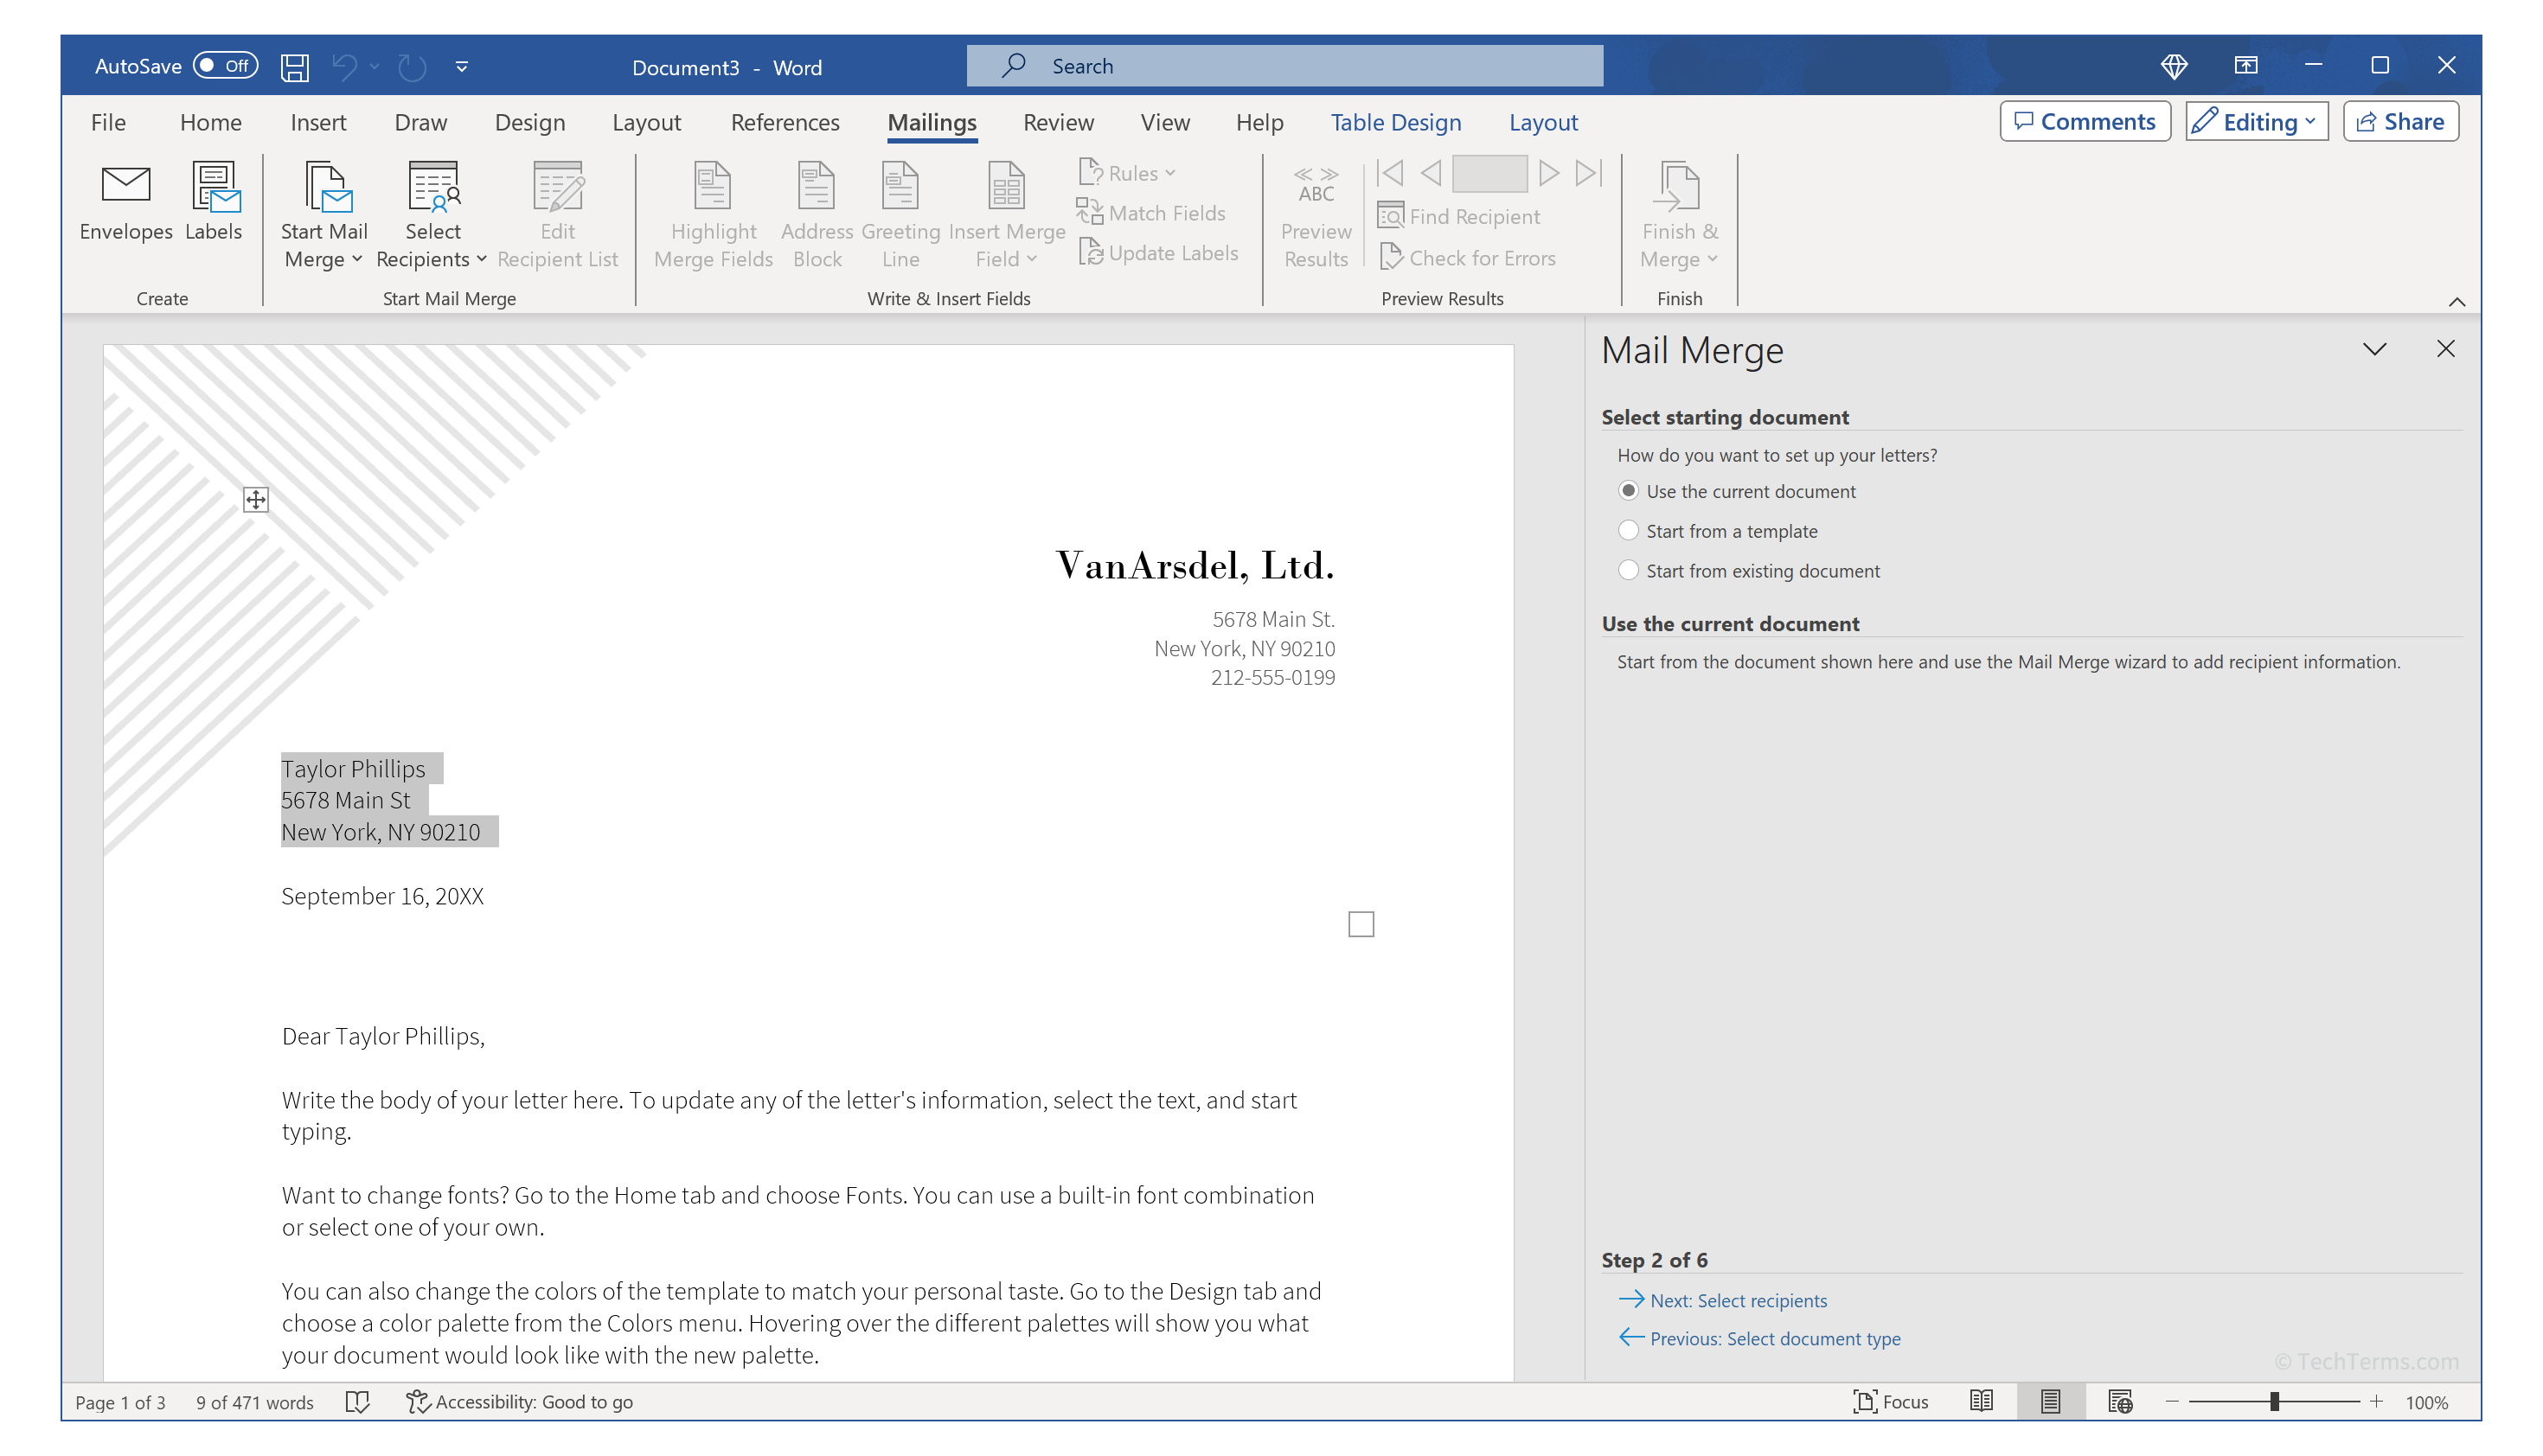Click the Undo arrow icon

coord(344,66)
